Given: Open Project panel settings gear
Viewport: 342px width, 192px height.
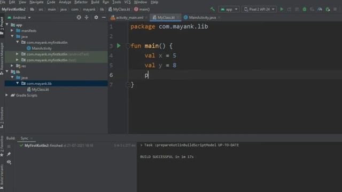Looking at the screenshot, I should point(96,18).
